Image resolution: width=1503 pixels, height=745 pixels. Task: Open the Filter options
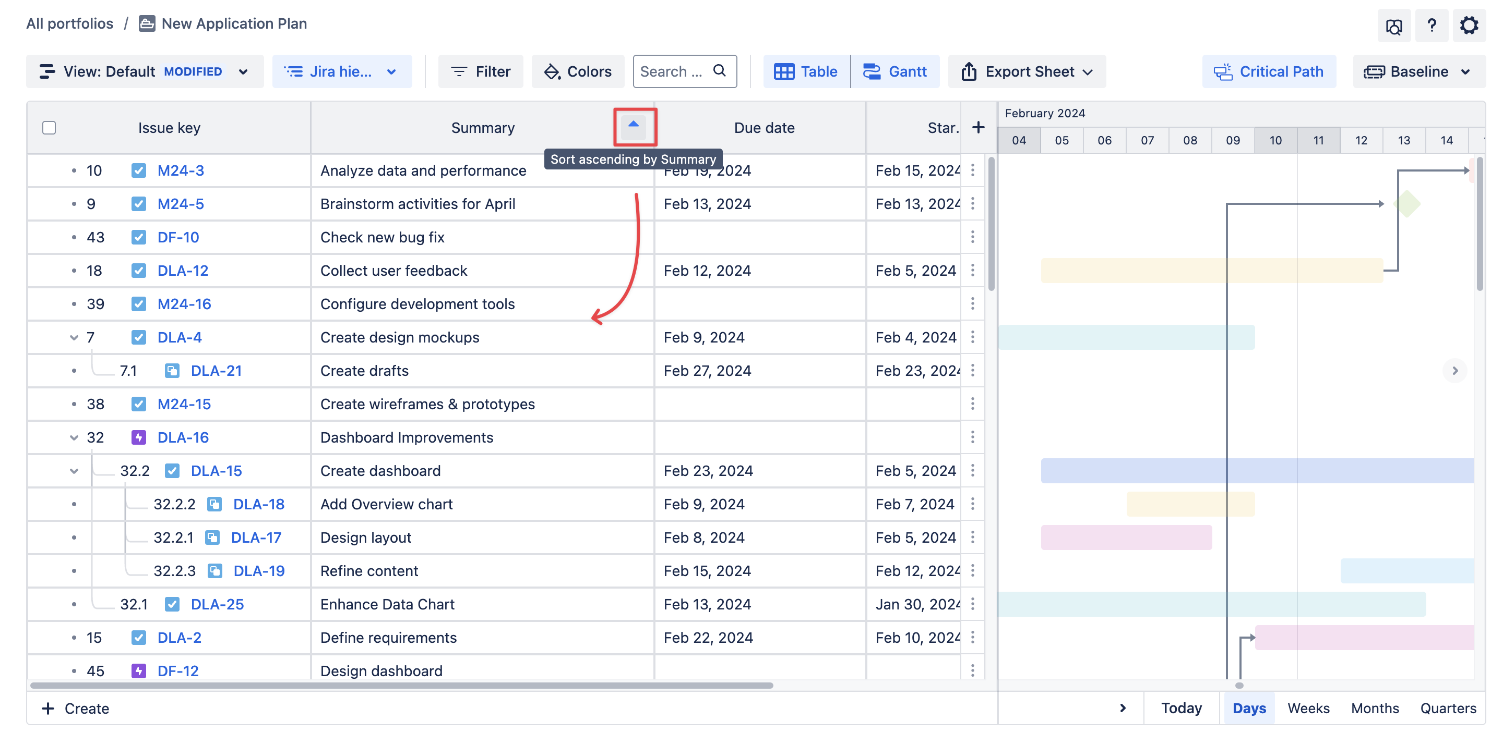(481, 72)
